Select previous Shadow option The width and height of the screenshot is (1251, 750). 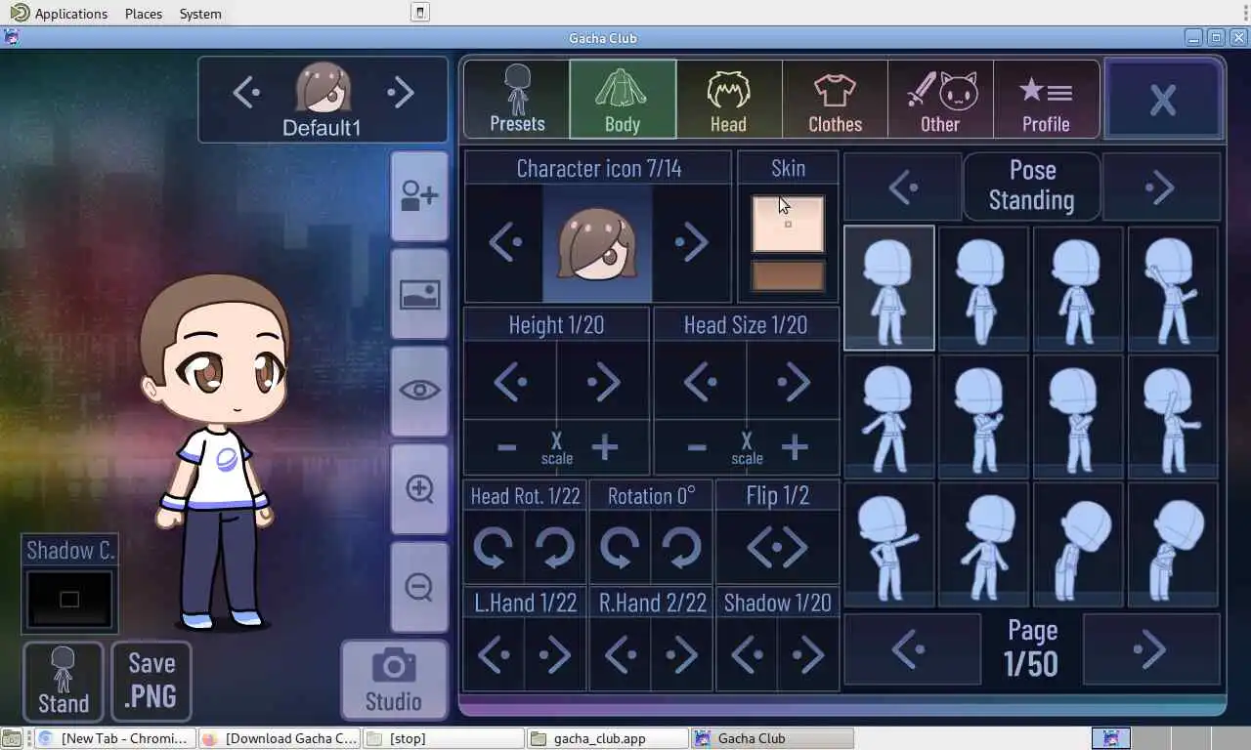[x=747, y=655]
